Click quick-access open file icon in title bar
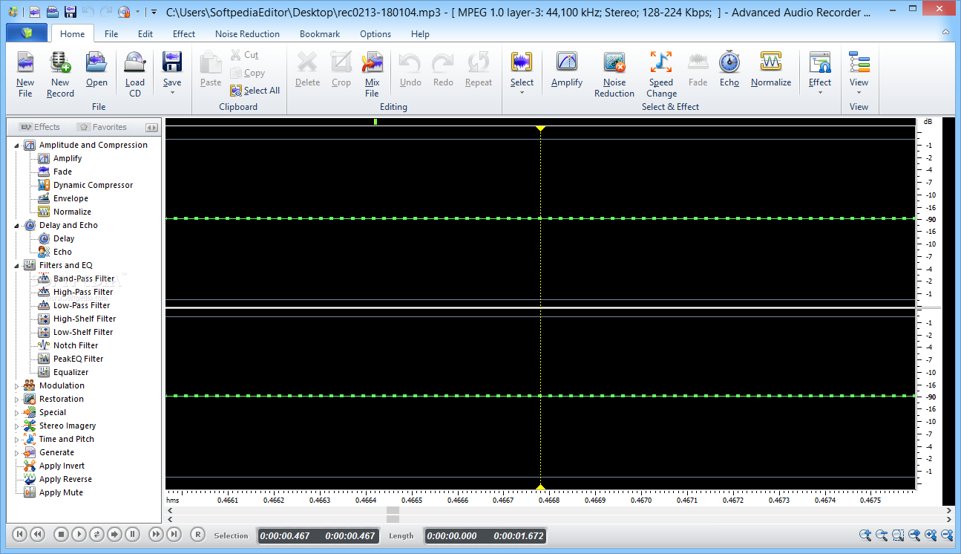This screenshot has width=961, height=554. point(52,12)
